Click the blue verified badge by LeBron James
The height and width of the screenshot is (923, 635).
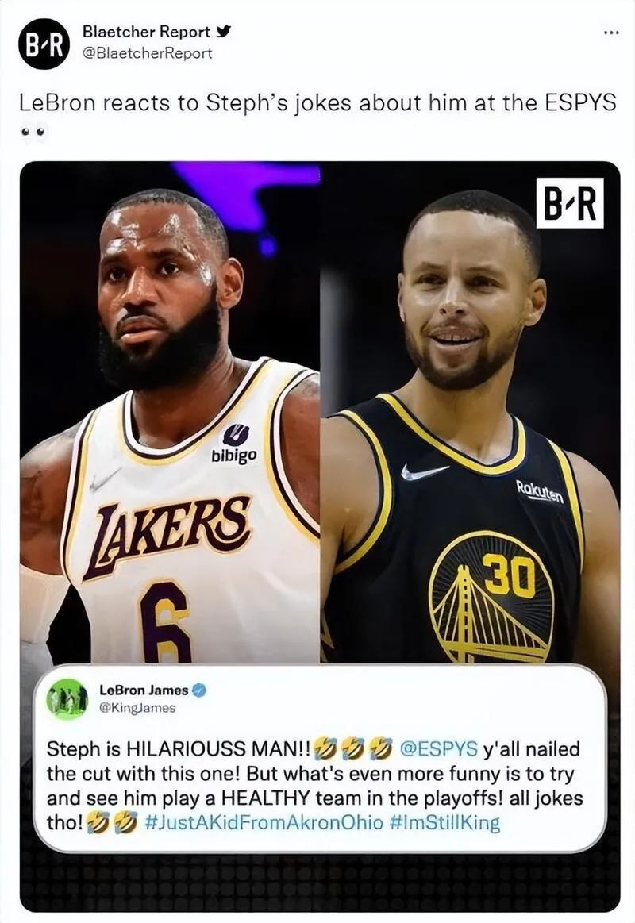click(199, 690)
